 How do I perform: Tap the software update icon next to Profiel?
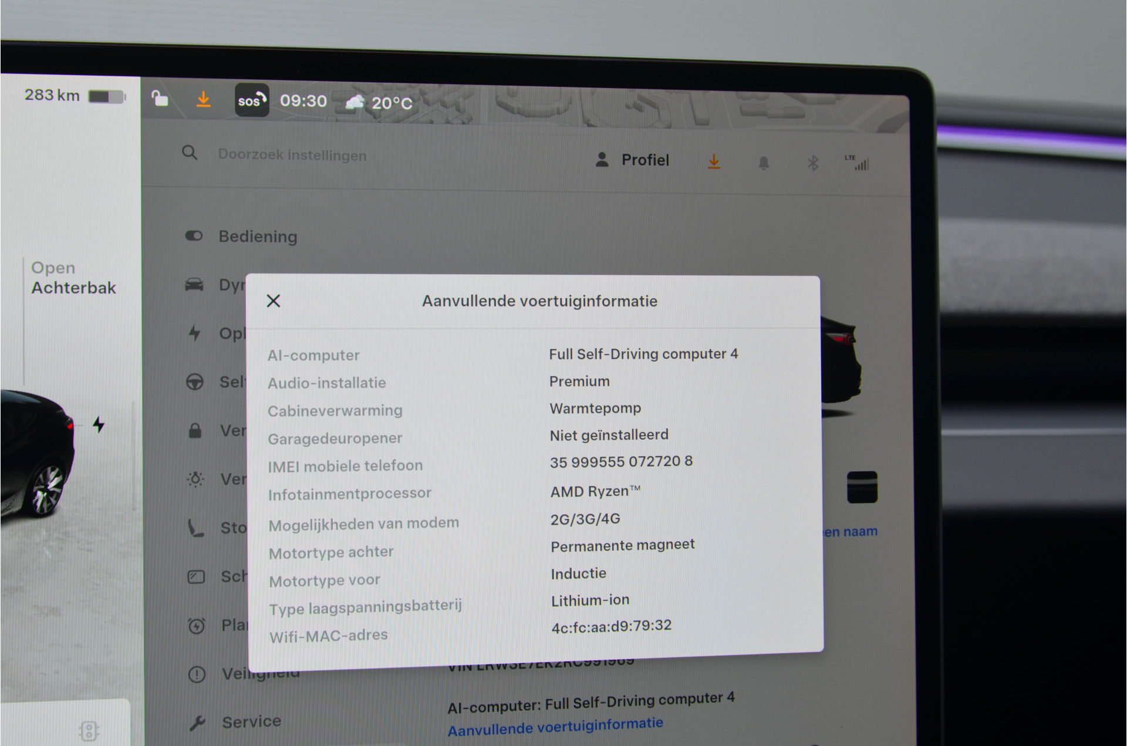coord(714,161)
